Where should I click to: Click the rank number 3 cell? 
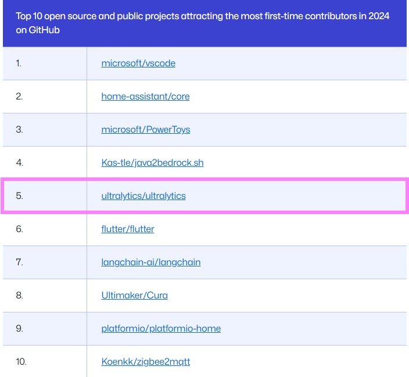pyautogui.click(x=19, y=130)
